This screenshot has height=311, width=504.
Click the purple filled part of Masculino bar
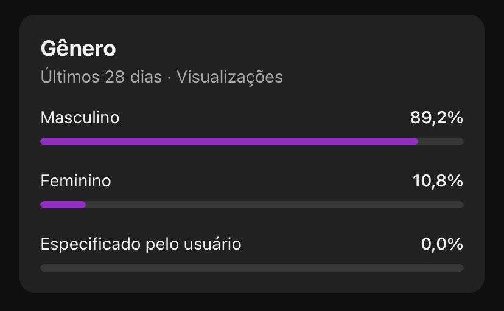pyautogui.click(x=229, y=142)
